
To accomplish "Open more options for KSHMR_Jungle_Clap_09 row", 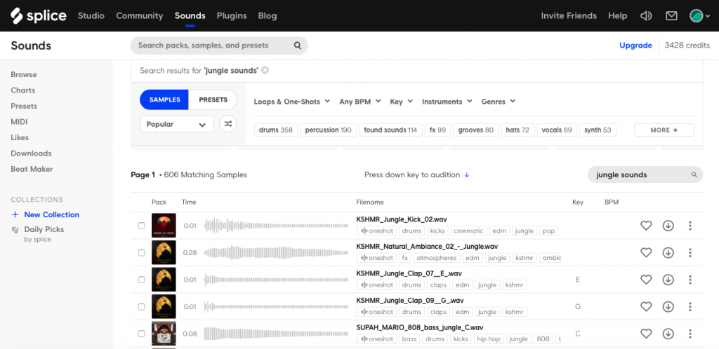I will [x=690, y=306].
